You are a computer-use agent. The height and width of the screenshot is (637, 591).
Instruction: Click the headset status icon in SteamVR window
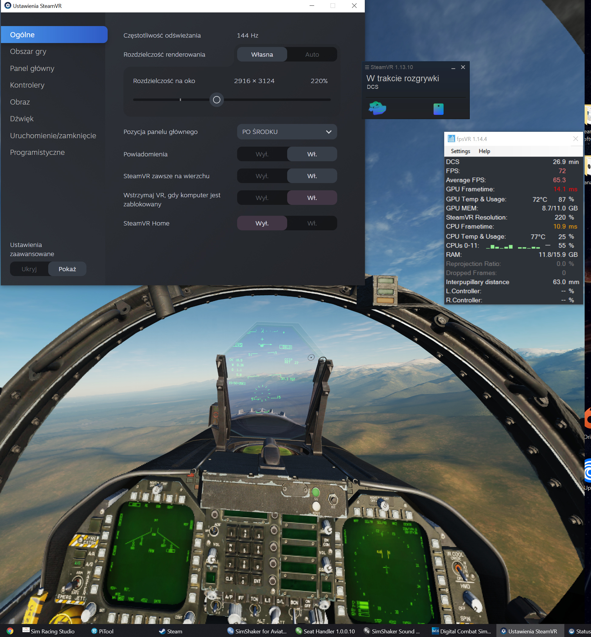[377, 108]
